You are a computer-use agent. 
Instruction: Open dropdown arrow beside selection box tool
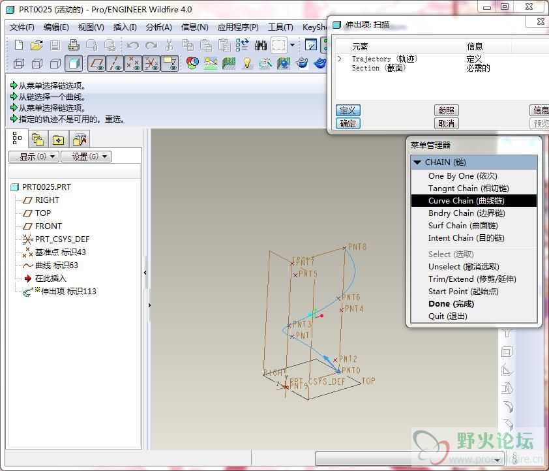[x=292, y=45]
